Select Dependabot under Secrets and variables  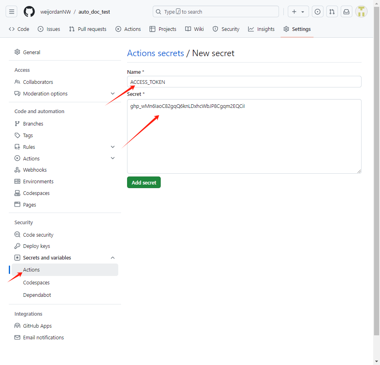(37, 295)
